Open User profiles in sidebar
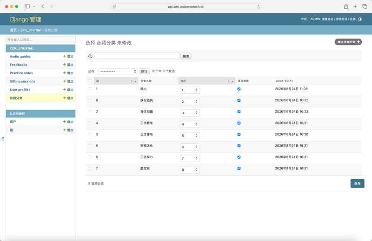The image size is (372, 241). click(x=20, y=90)
